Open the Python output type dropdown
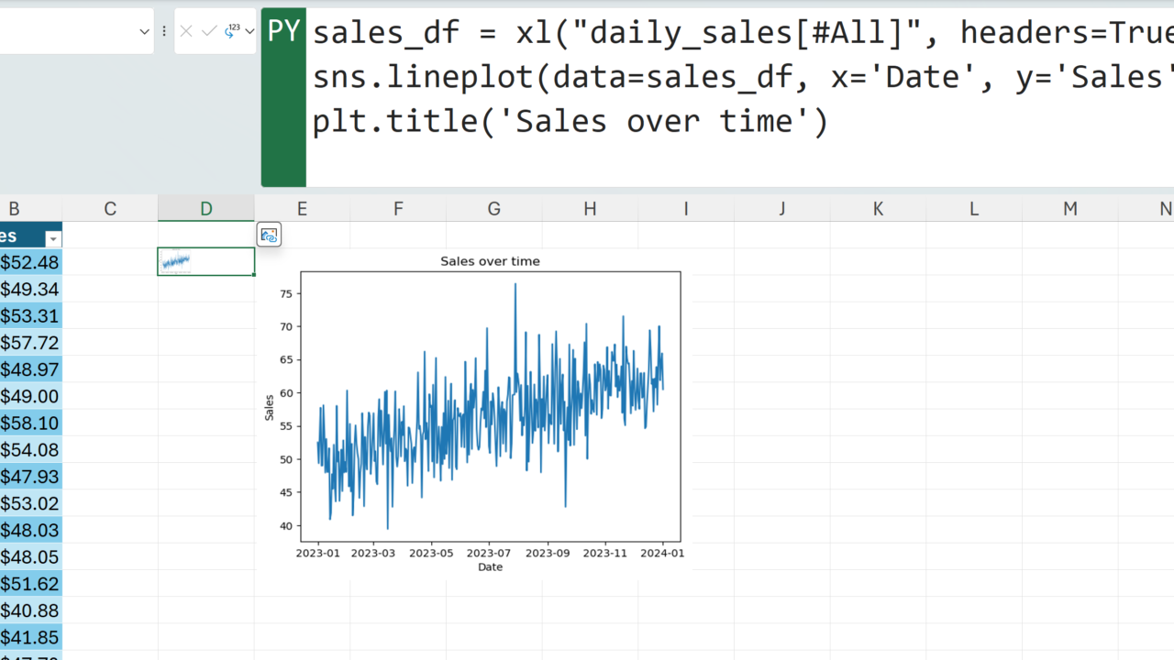 pos(238,31)
